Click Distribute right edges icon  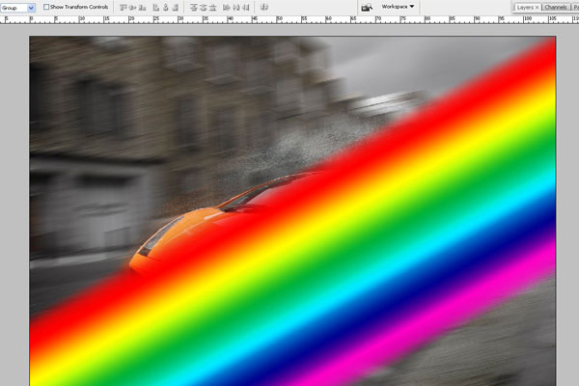[x=245, y=8]
